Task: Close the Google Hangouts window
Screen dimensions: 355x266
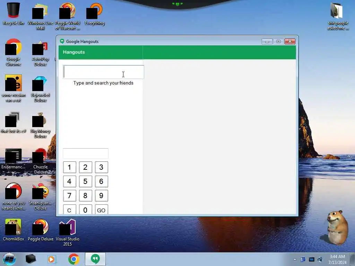Action: click(290, 42)
